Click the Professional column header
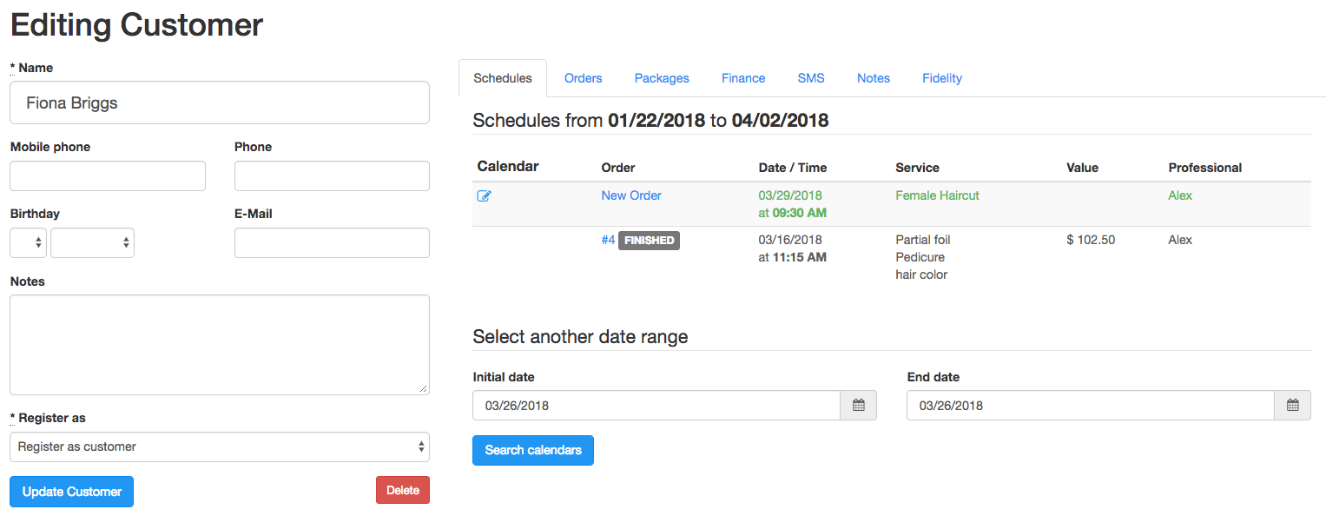The width and height of the screenshot is (1326, 516). (1205, 168)
